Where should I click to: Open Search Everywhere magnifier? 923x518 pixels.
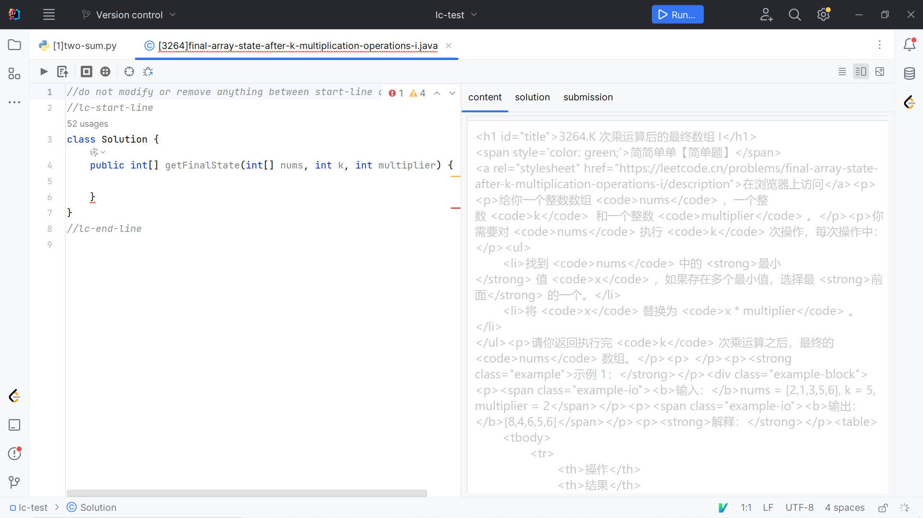pos(795,14)
